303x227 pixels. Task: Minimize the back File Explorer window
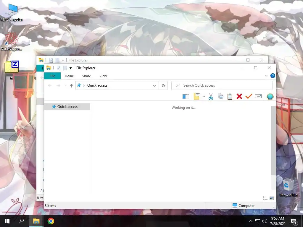tap(235, 60)
